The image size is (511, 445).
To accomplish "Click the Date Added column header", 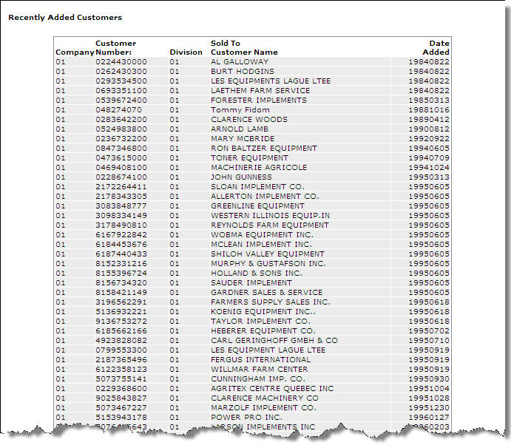I will point(436,47).
